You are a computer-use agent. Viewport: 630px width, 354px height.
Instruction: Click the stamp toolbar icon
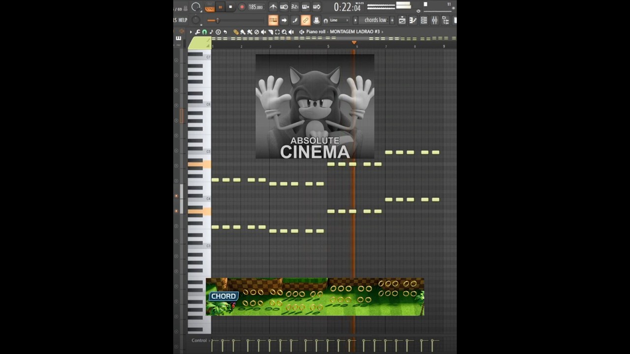click(x=316, y=20)
